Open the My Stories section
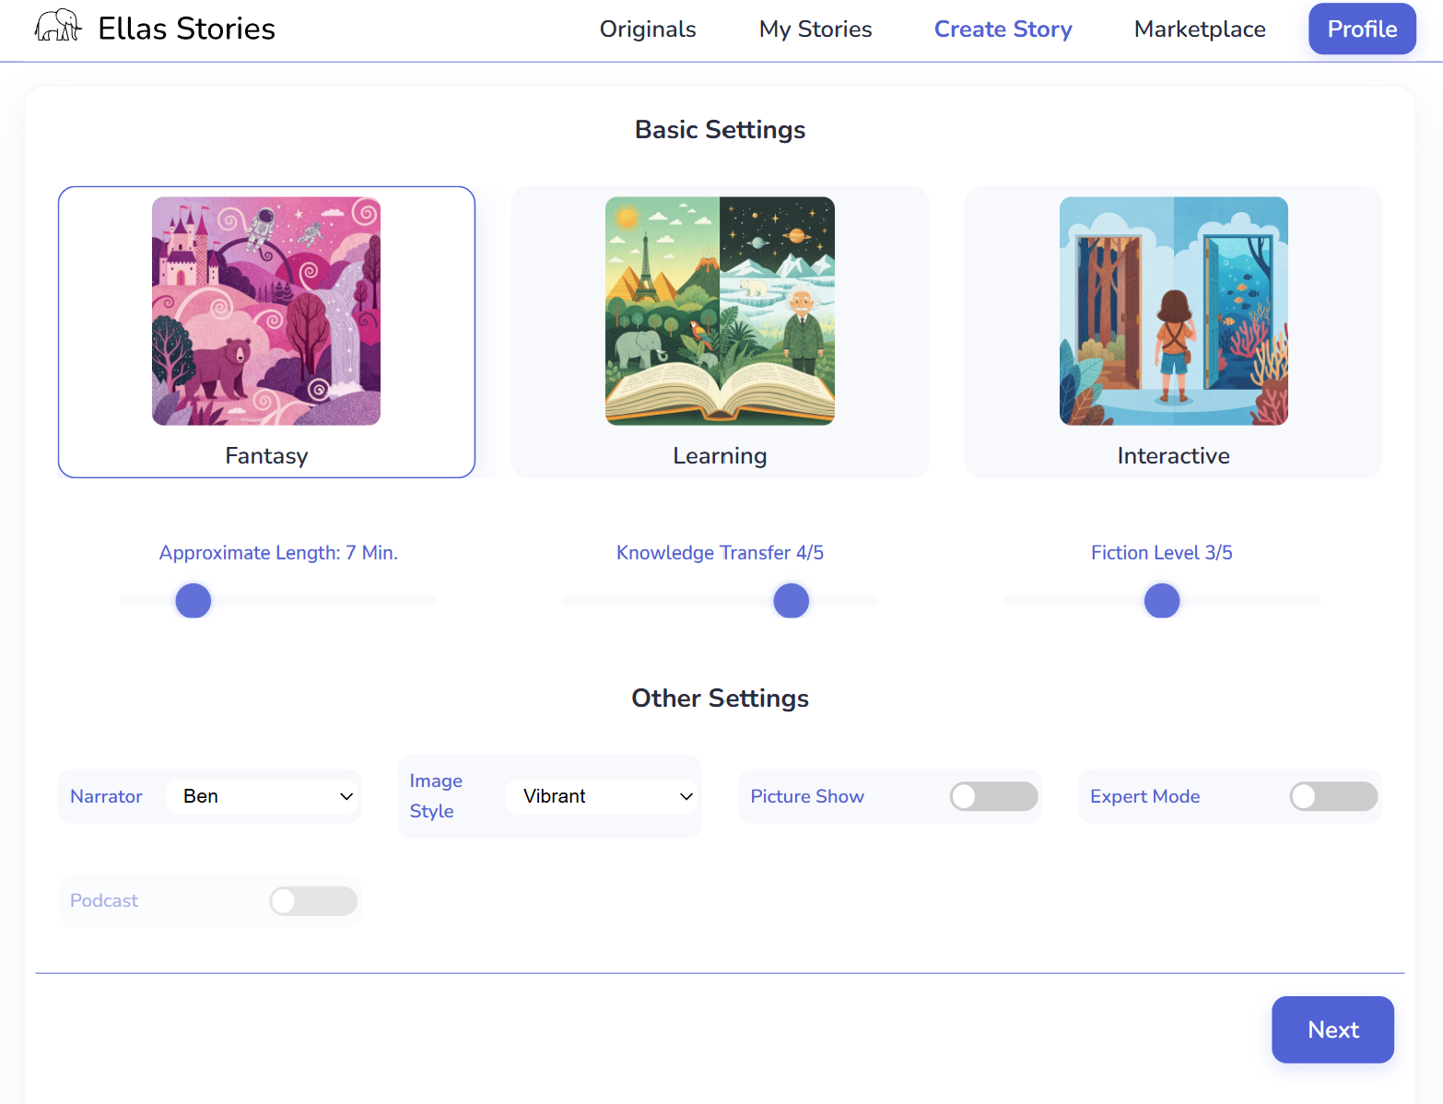The height and width of the screenshot is (1104, 1443). [815, 29]
